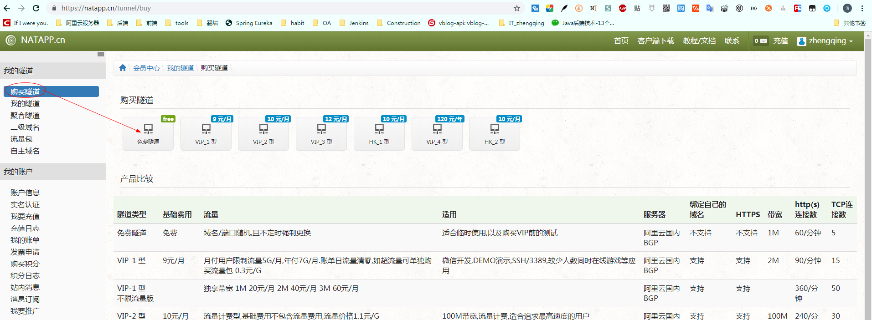Open 客户端下载 in top navigation

[655, 41]
